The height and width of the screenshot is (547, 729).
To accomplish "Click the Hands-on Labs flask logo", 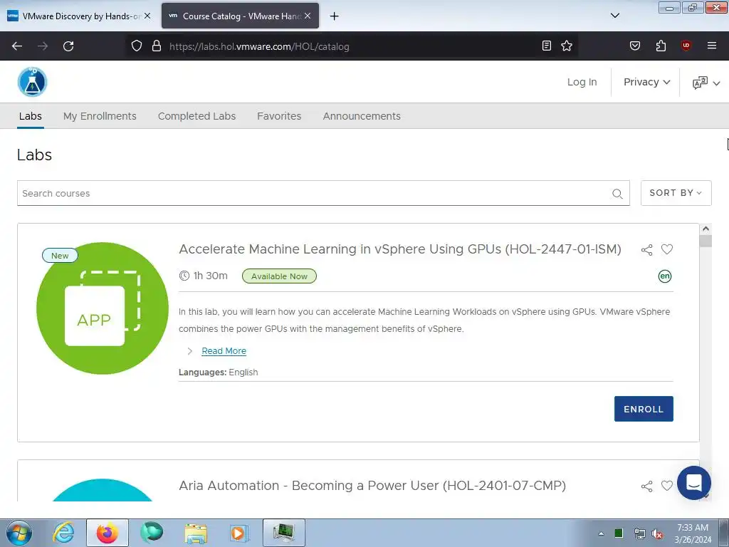I will (32, 82).
